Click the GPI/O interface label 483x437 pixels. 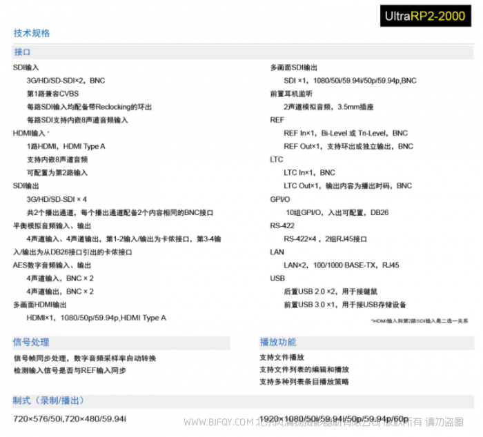(280, 199)
